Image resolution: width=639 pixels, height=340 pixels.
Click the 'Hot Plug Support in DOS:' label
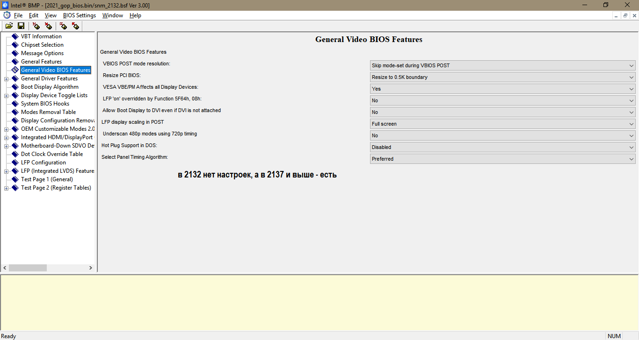[129, 145]
